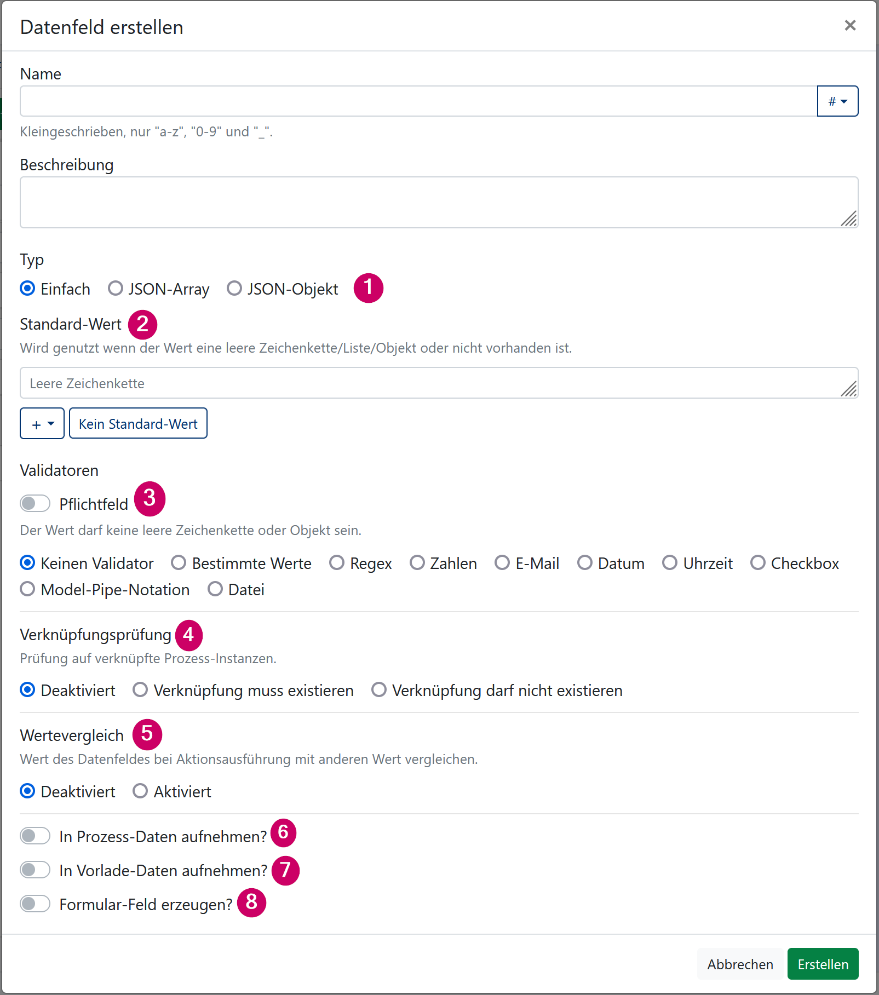Open the # dropdown next to Name
This screenshot has height=995, width=879.
pyautogui.click(x=837, y=101)
